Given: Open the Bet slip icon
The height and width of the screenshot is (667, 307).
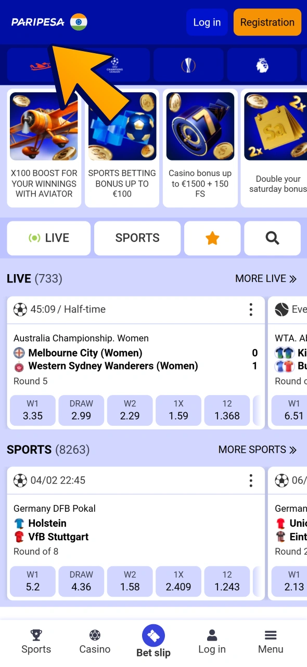Looking at the screenshot, I should [x=153, y=636].
